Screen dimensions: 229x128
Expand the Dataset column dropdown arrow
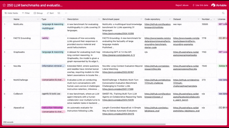tap(198, 19)
